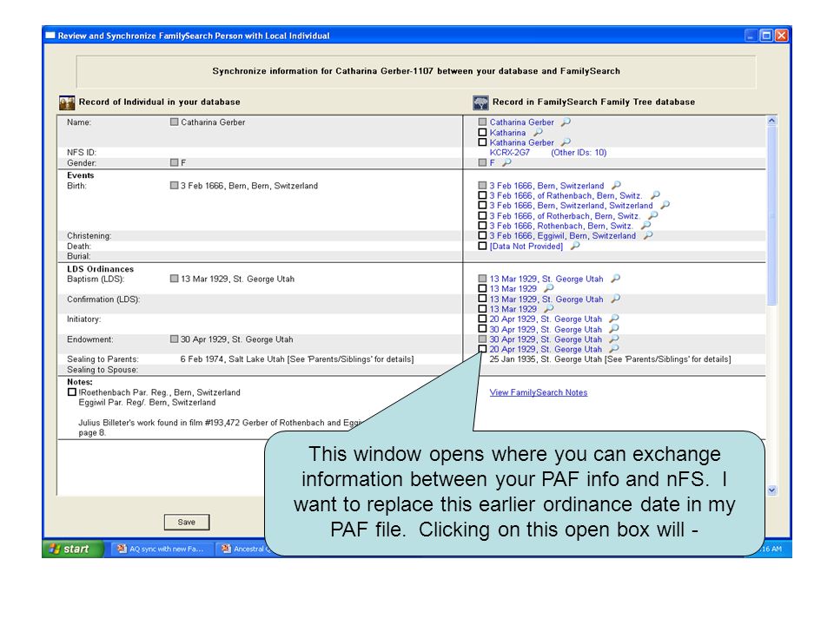
Task: Open magnifier for Bern, Switzerland, Switzerland birth
Action: tap(665, 205)
